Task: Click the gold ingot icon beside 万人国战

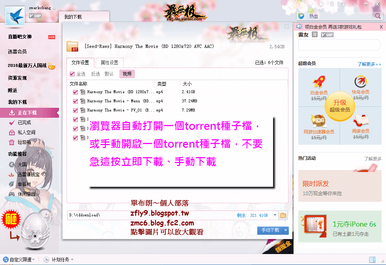Action: pyautogui.click(x=52, y=66)
